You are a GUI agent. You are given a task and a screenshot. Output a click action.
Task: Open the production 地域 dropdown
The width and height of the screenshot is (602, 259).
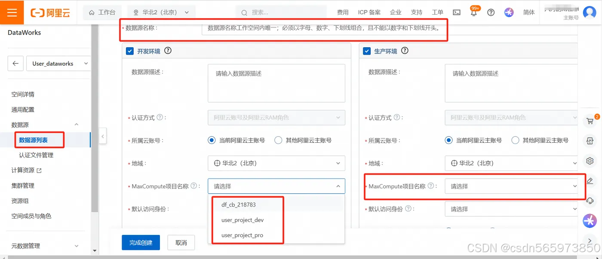click(512, 163)
